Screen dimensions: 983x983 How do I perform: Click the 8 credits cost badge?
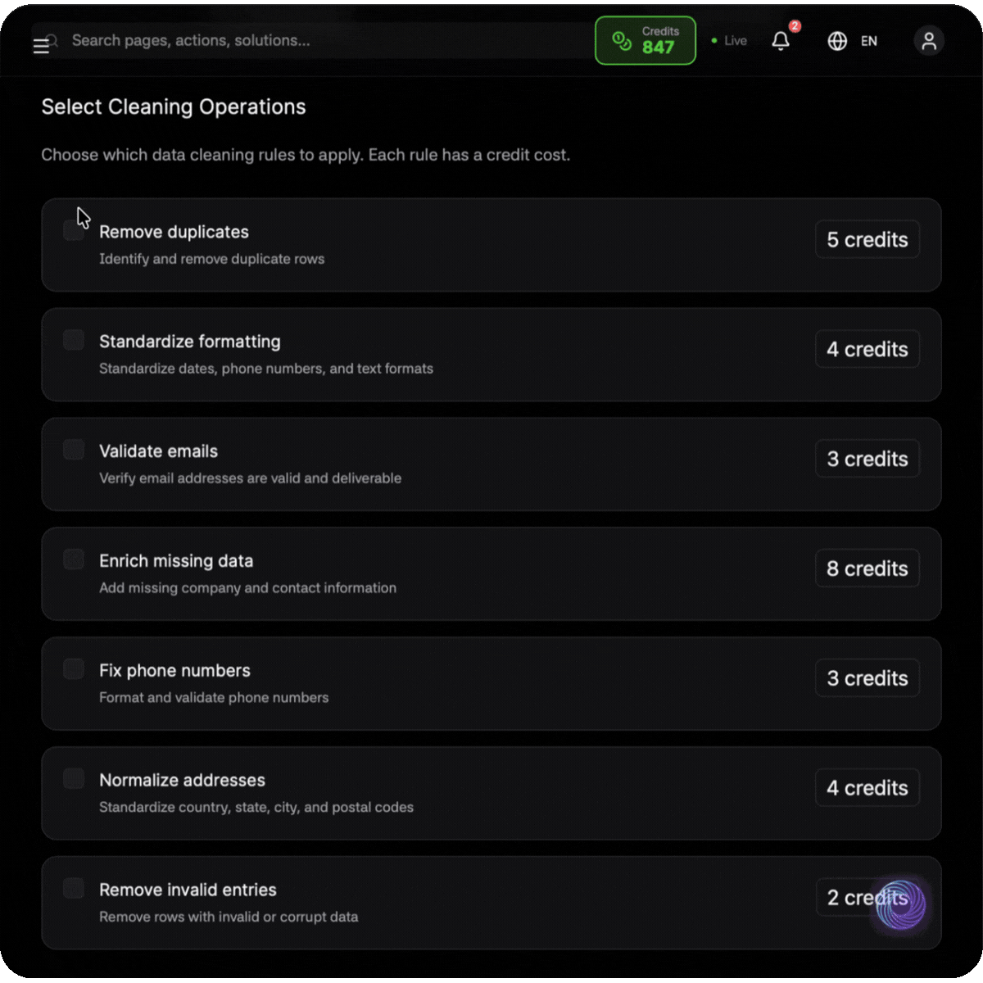(x=867, y=569)
